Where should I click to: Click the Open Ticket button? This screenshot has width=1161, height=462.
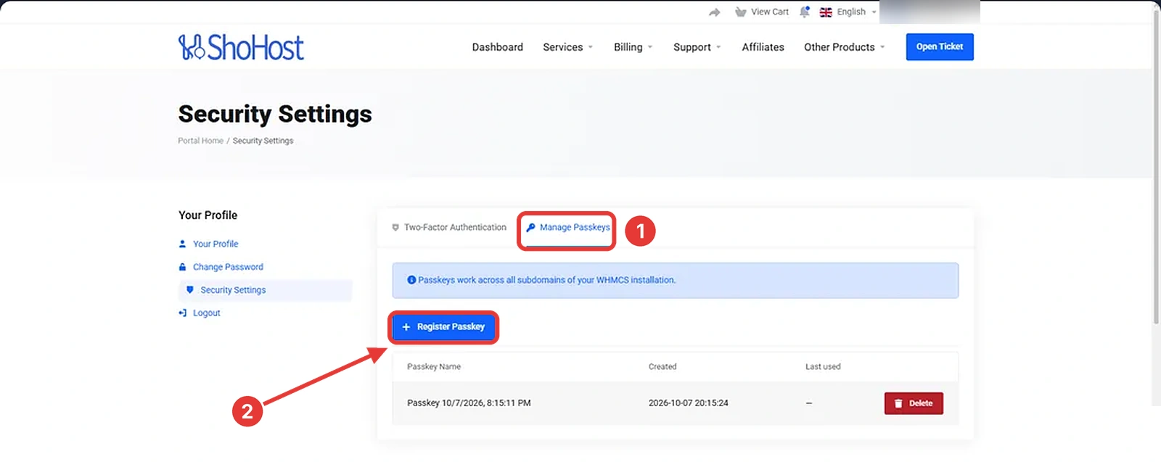coord(940,47)
